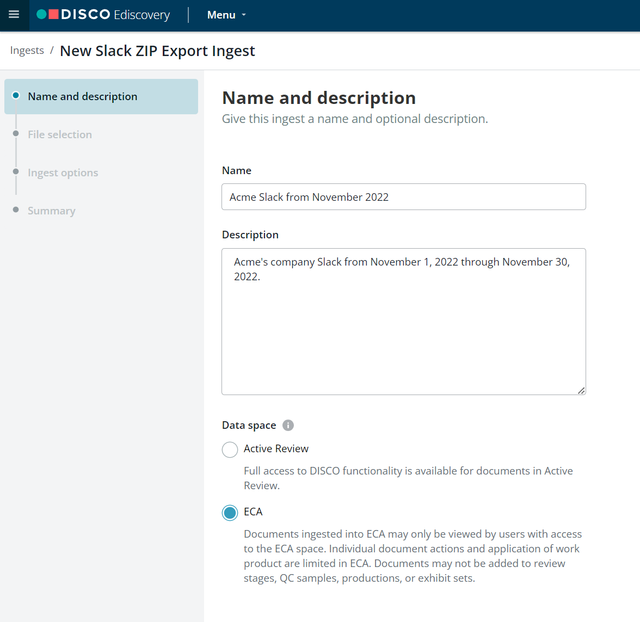
Task: Select the Name and description step
Action: (x=101, y=96)
